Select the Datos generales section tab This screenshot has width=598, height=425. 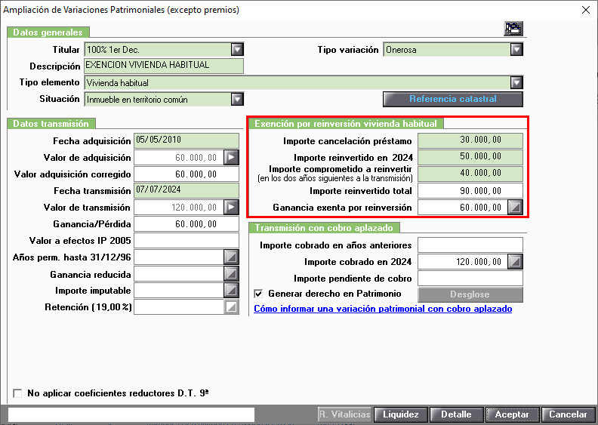coord(48,32)
